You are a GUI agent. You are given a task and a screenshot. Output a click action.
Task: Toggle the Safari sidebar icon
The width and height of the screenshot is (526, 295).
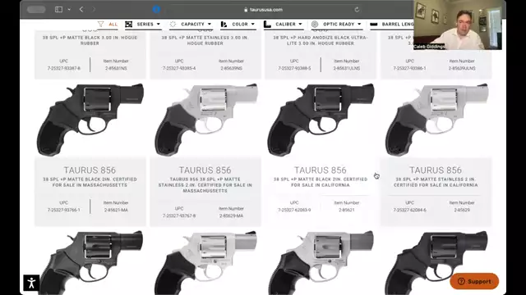pos(58,9)
